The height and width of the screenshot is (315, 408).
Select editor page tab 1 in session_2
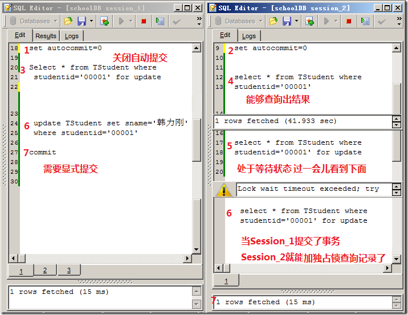tap(226, 281)
